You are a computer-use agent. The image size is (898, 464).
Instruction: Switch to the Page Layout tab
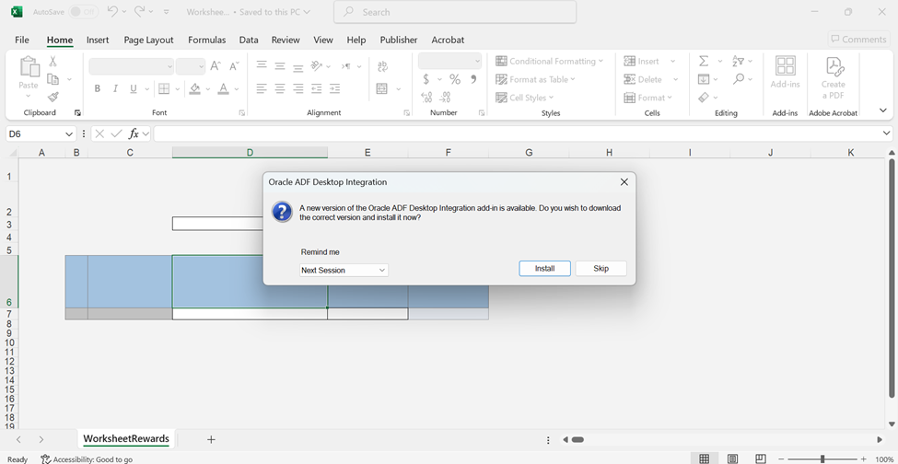pos(148,40)
